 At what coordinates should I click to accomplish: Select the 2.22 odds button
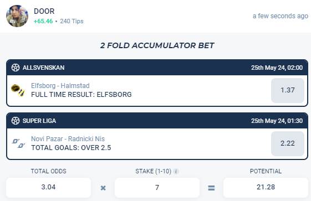[x=288, y=143]
